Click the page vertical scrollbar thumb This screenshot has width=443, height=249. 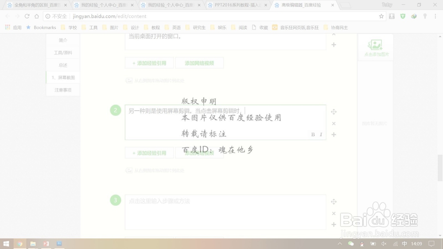(440, 168)
